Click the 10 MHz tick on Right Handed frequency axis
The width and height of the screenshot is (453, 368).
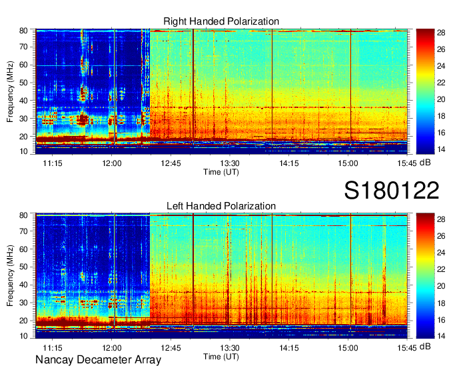pos(24,151)
